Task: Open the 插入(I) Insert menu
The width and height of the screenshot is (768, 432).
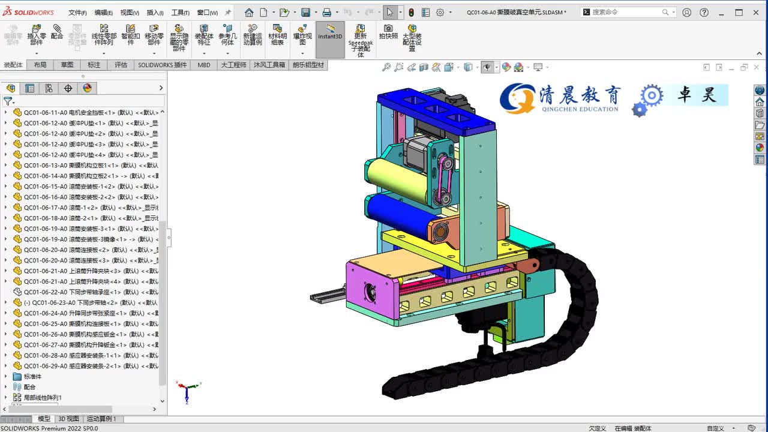Action: point(155,13)
